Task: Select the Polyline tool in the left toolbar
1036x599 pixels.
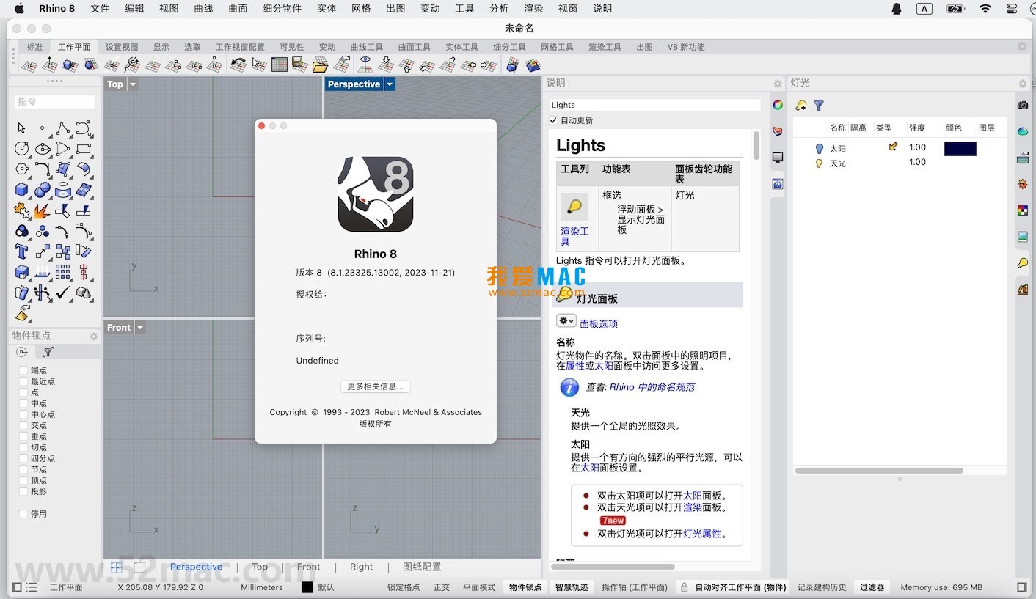Action: pos(62,131)
